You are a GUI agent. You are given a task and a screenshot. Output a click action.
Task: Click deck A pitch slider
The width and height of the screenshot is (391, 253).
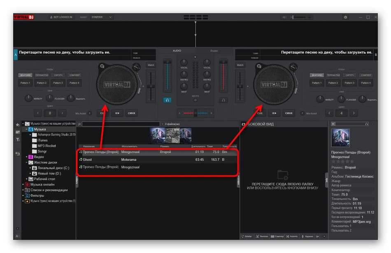pyautogui.click(x=151, y=86)
